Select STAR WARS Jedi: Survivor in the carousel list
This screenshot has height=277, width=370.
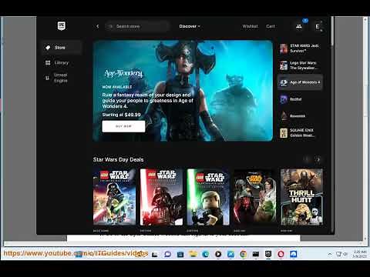pos(300,48)
